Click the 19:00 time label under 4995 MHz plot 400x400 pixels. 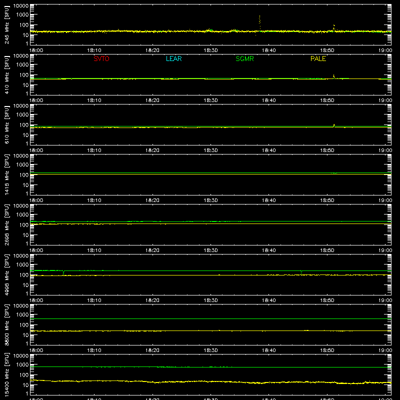point(385,300)
